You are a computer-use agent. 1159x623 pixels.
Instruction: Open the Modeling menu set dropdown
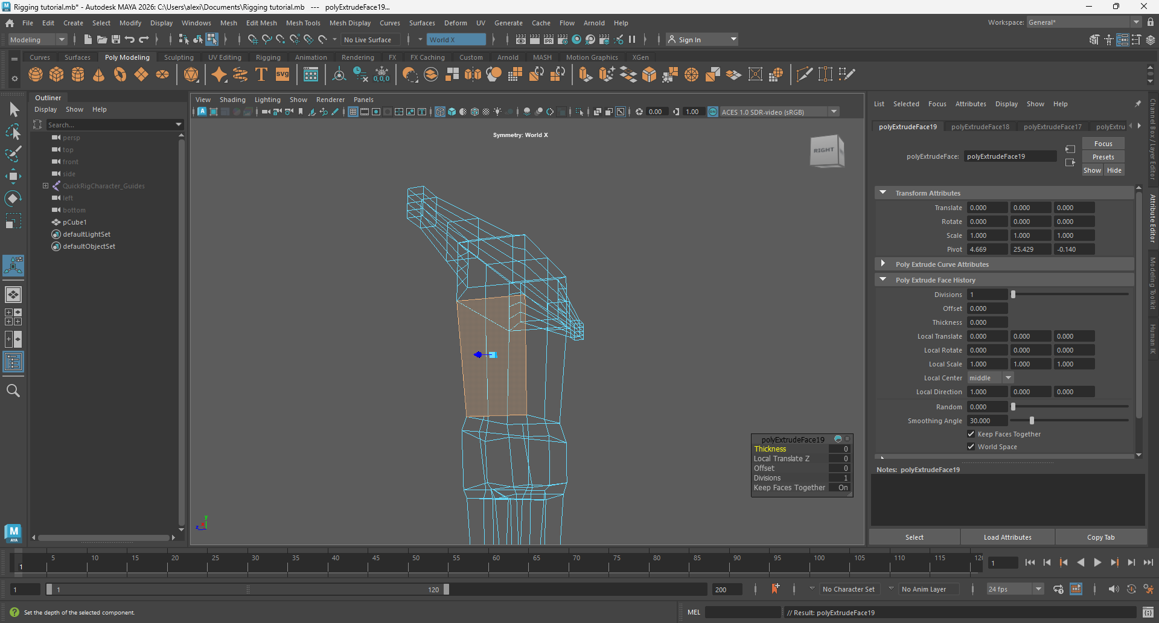tap(37, 39)
